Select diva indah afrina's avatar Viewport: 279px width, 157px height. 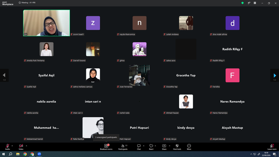click(232, 23)
